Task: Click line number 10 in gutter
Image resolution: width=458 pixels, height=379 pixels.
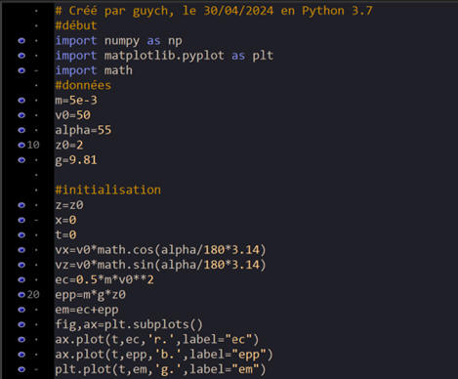Action: [33, 145]
